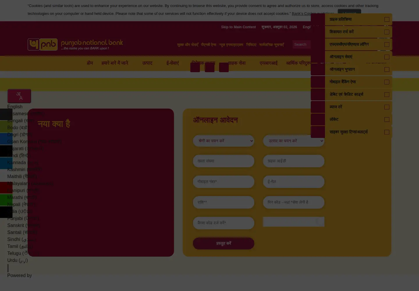The image size is (419, 291).
Task: Click the शुल्क और सेवाएँ link
Action: coord(188,45)
